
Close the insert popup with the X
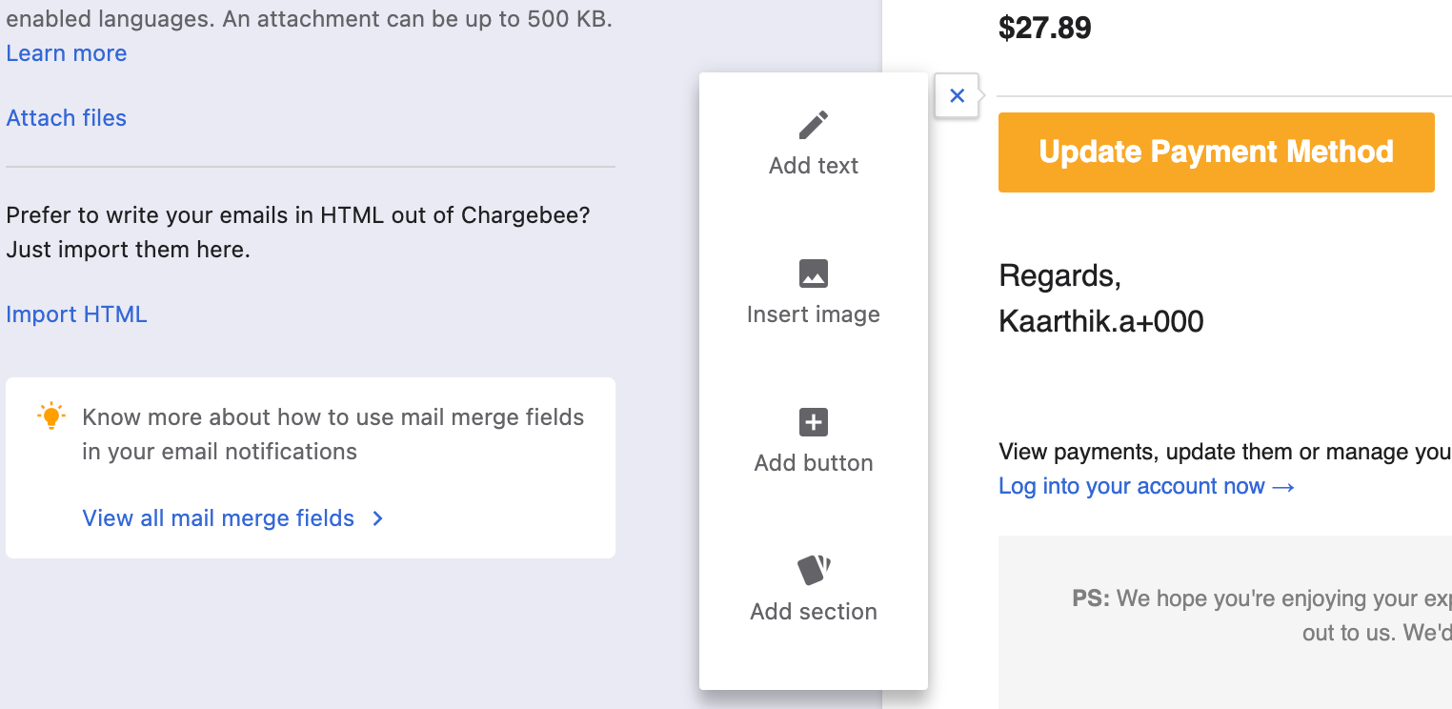coord(957,95)
